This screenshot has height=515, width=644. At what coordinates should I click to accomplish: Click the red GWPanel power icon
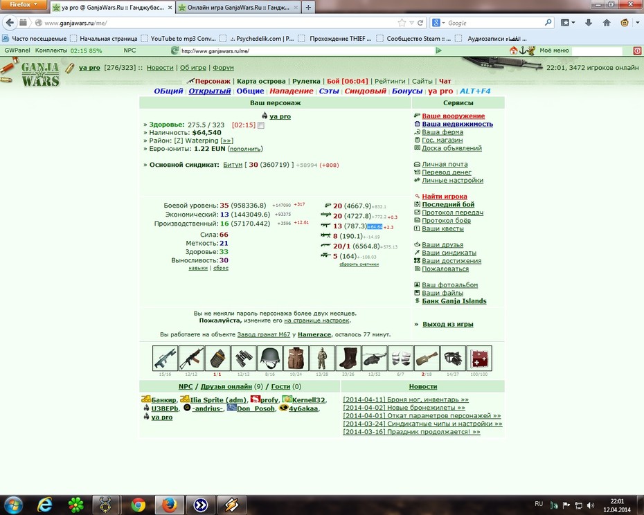point(637,51)
